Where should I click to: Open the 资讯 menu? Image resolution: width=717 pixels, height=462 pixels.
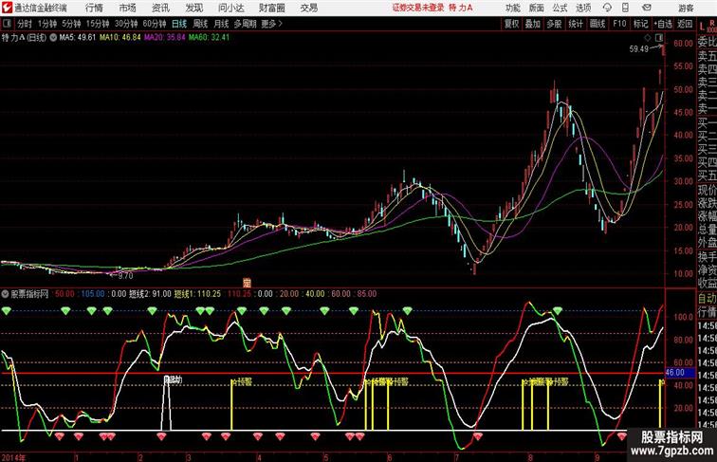(x=160, y=8)
